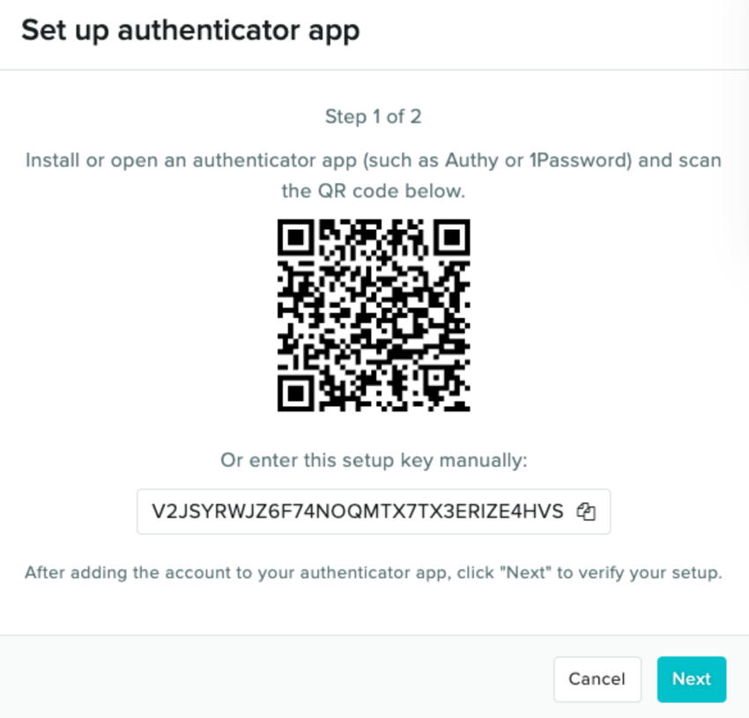Click the QR code's top-left finder square
This screenshot has width=749, height=718.
[x=296, y=237]
